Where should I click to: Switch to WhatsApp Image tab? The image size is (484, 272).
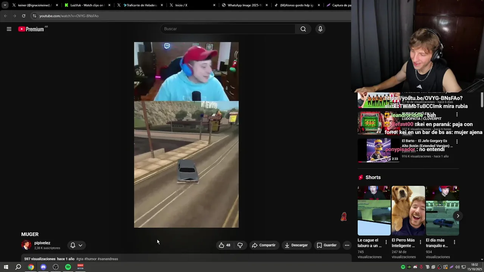245,5
